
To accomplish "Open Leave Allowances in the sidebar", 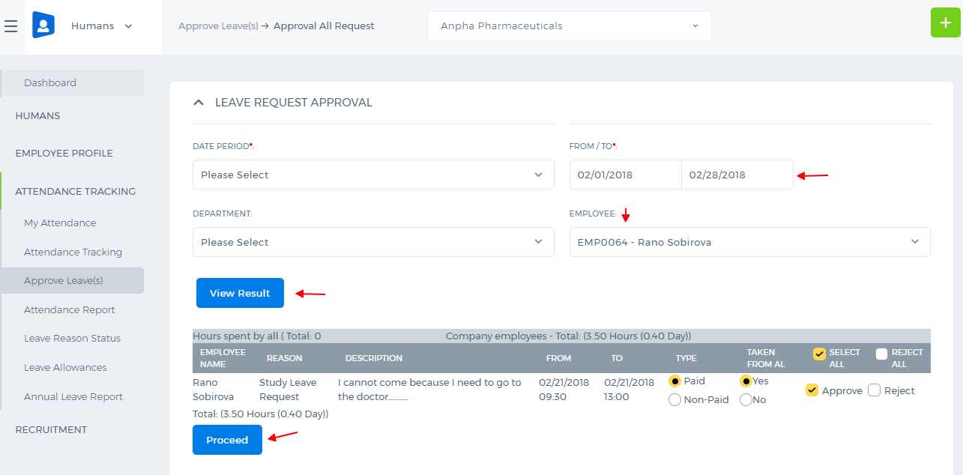I will 65,368.
